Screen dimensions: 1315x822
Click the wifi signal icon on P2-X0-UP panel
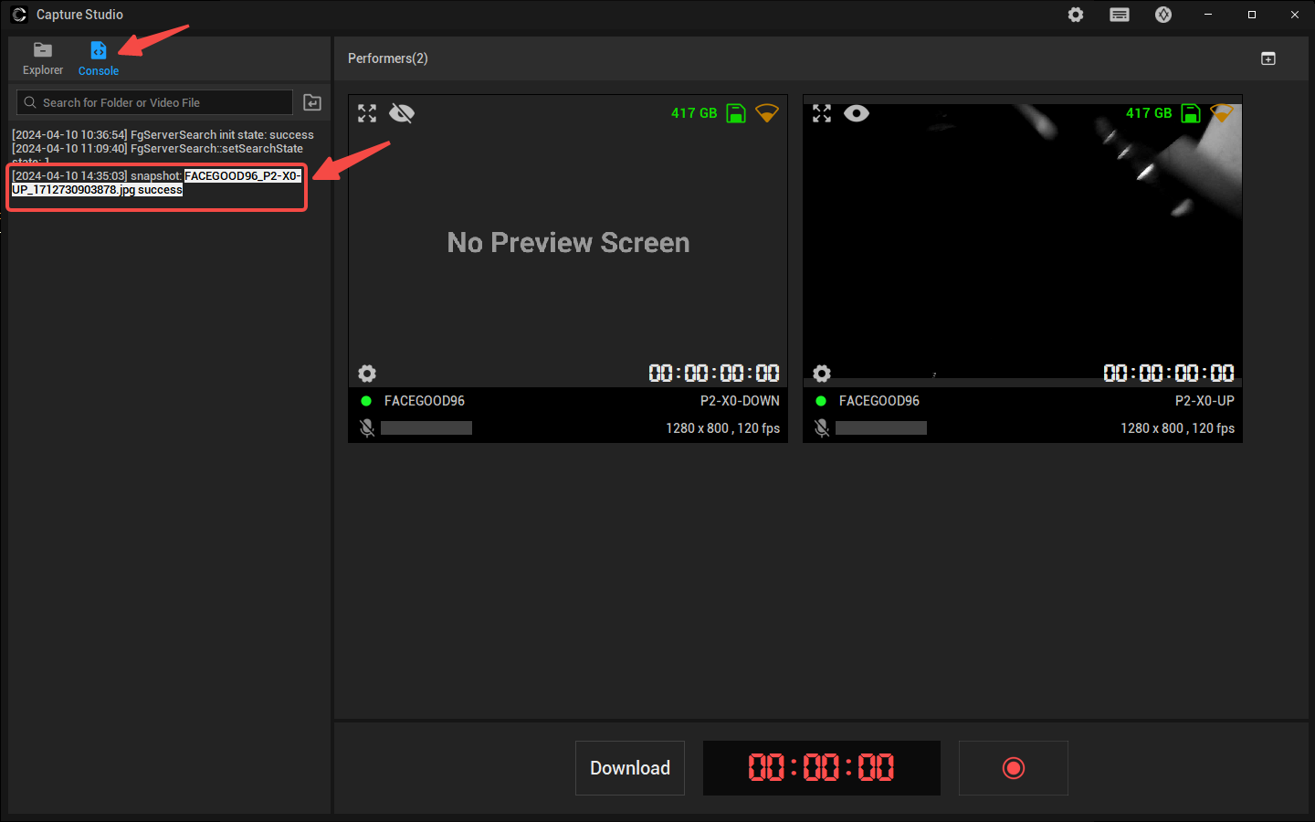[x=1222, y=113]
